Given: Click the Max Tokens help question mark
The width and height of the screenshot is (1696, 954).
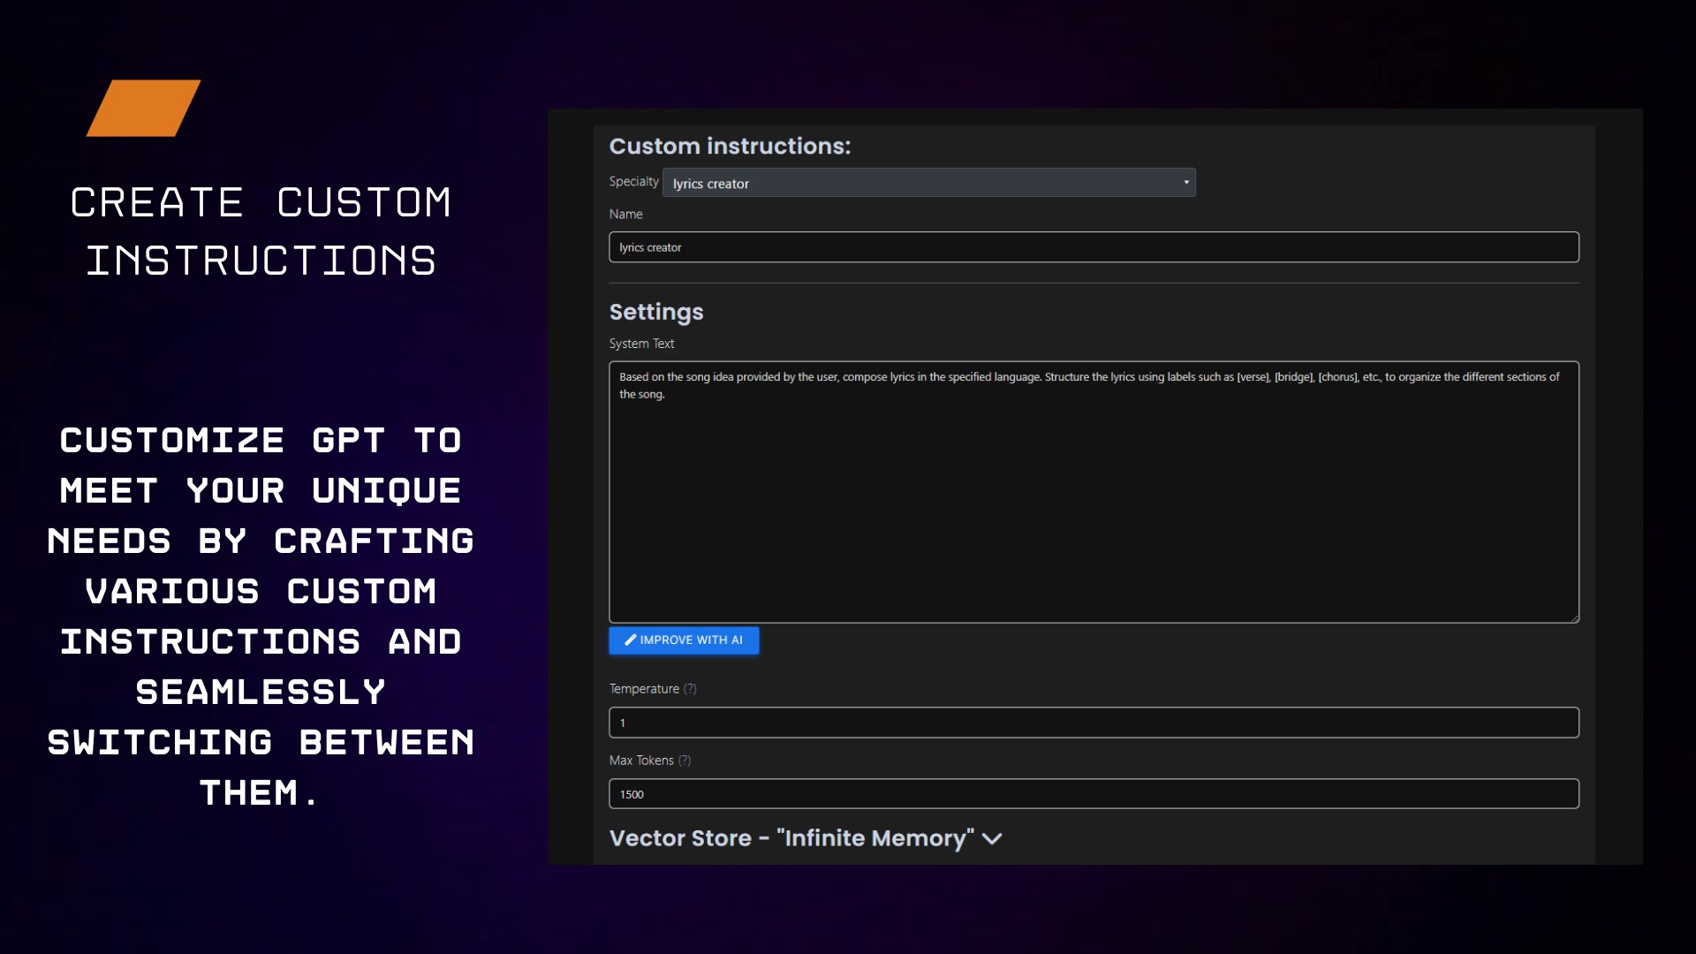Looking at the screenshot, I should click(x=685, y=761).
